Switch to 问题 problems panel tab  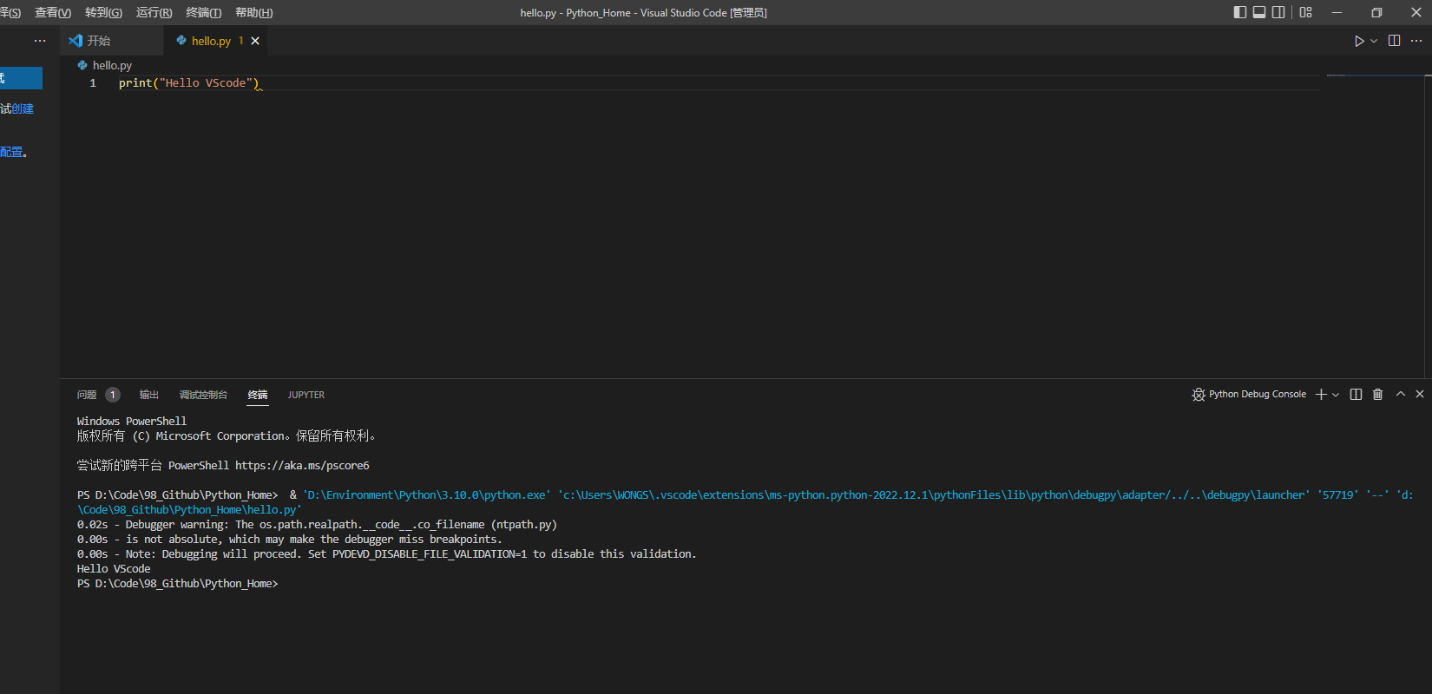pyautogui.click(x=87, y=395)
